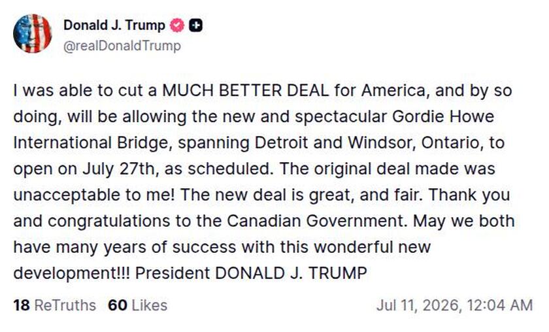View the 18 ReTruths number
The height and width of the screenshot is (332, 549).
click(22, 305)
